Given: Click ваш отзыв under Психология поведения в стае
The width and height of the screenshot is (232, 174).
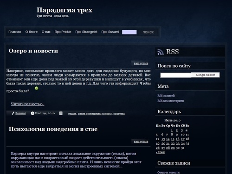Looking at the screenshot, I should [x=141, y=142].
